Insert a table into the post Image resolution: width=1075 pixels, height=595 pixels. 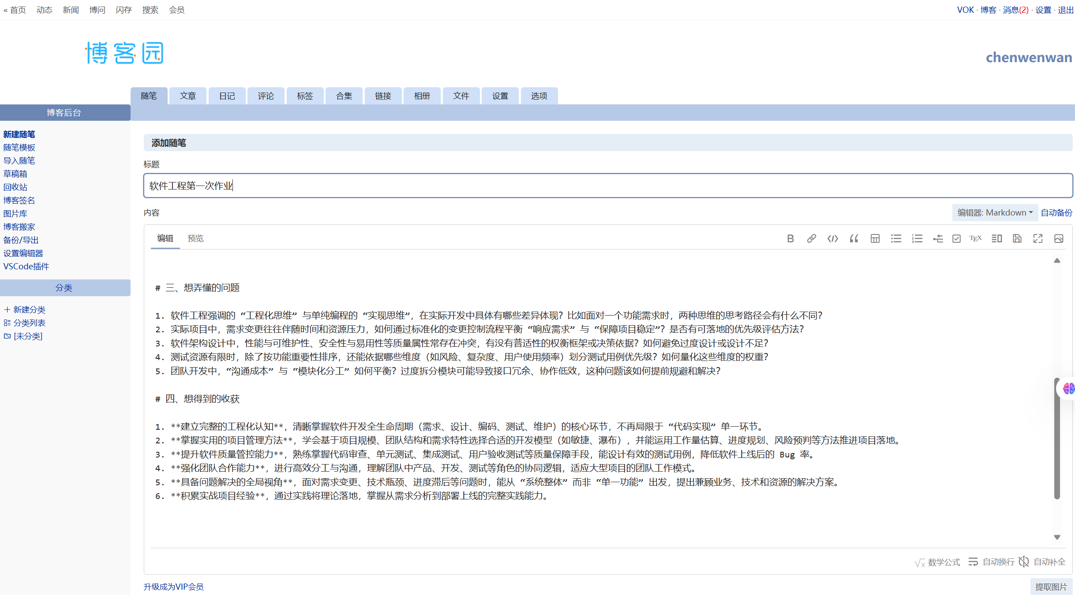pyautogui.click(x=875, y=238)
